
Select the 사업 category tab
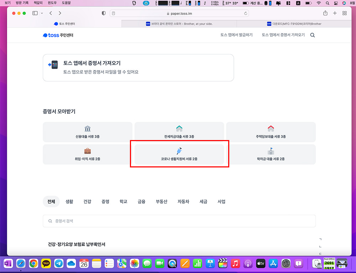pos(221,201)
